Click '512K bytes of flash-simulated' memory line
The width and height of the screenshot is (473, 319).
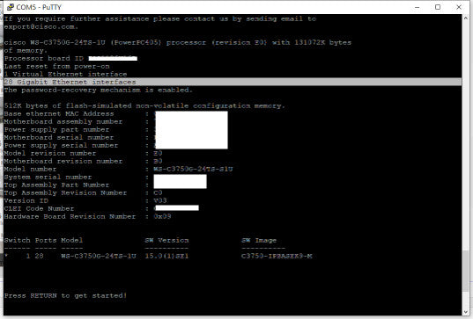point(144,105)
